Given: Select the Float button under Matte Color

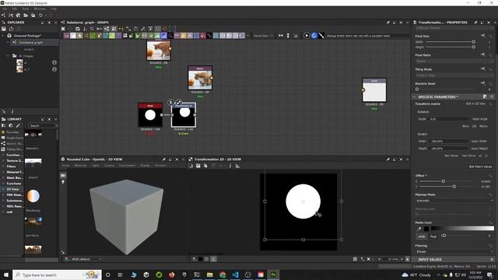Looking at the screenshot, I should point(433,236).
